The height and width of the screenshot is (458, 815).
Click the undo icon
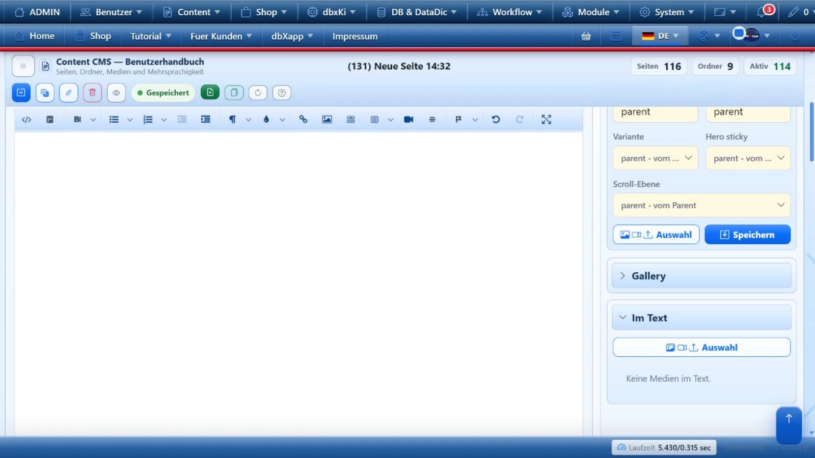(x=496, y=120)
